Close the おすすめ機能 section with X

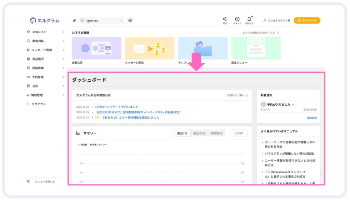(278, 33)
